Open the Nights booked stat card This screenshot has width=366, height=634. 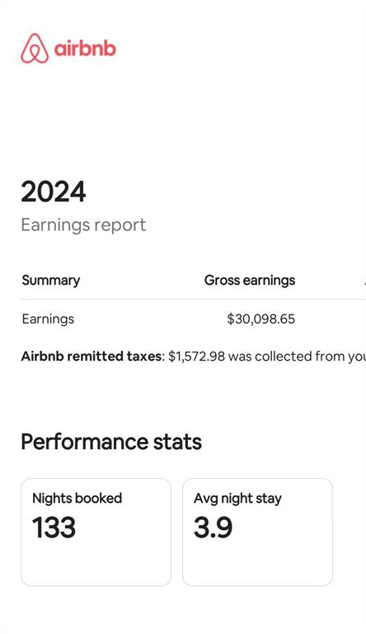(96, 532)
